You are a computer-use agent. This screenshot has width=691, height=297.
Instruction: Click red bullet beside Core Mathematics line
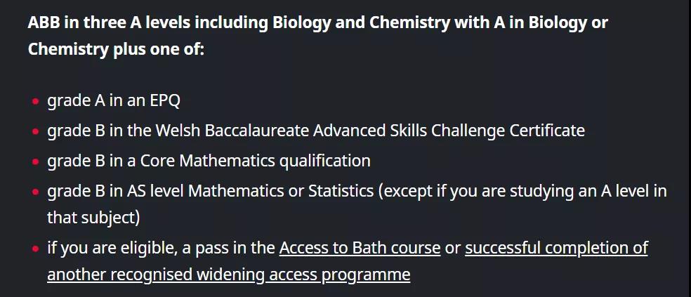(x=36, y=161)
